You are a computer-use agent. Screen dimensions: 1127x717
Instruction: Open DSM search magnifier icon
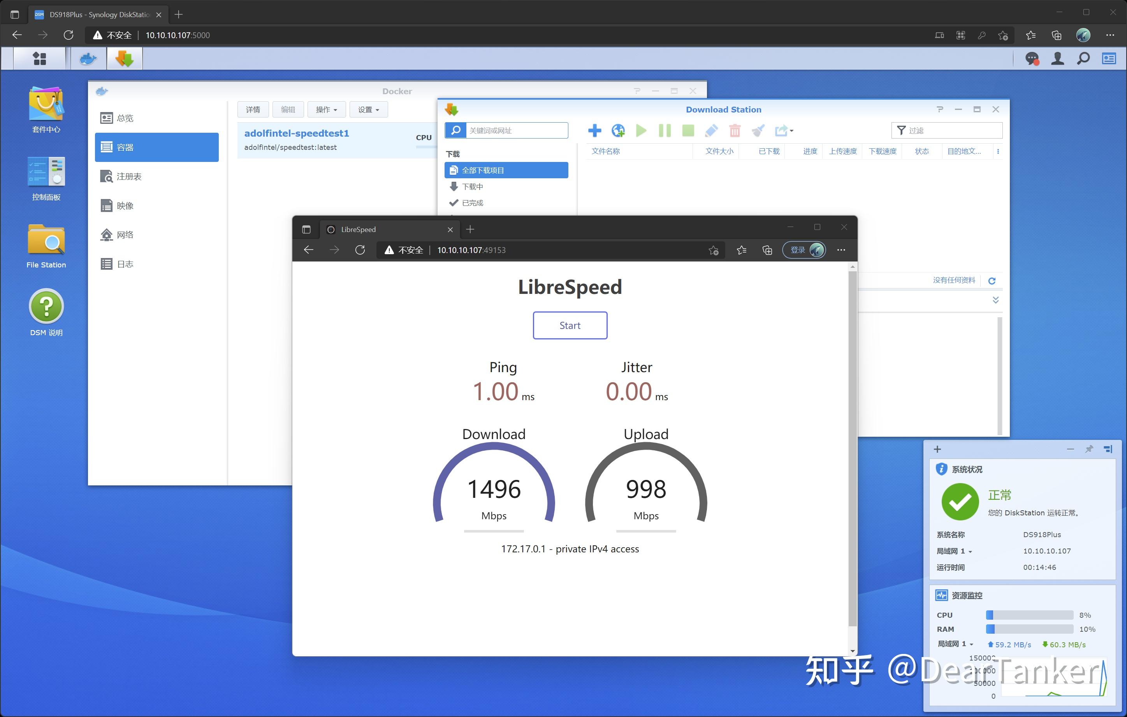coord(1083,58)
